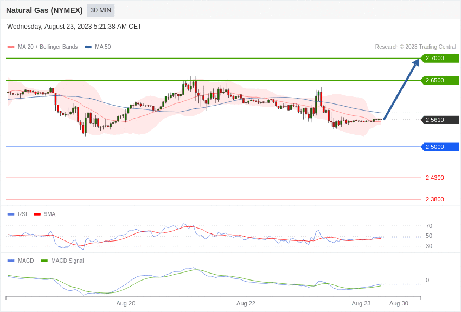Click the Aug 22 date axis label

(x=246, y=303)
